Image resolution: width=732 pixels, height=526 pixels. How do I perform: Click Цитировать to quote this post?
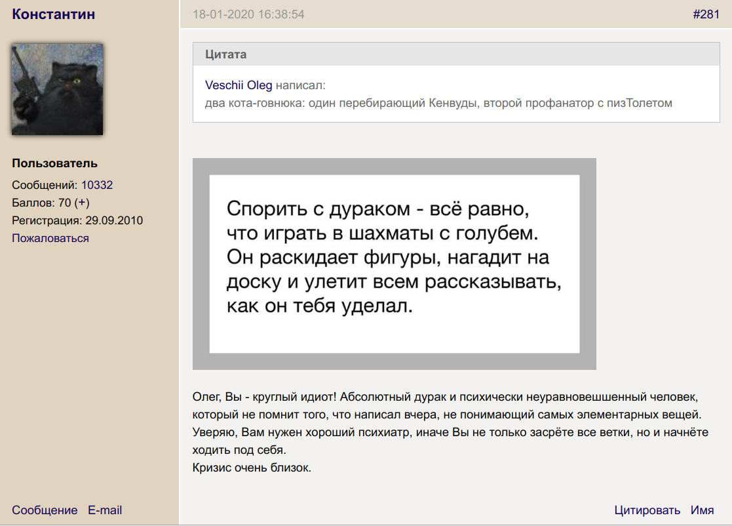click(647, 510)
